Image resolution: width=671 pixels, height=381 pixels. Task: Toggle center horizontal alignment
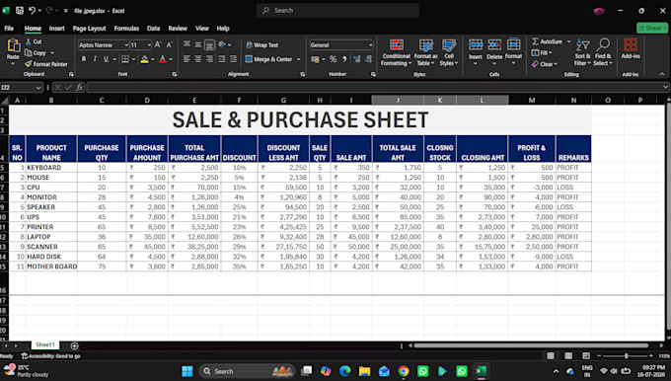pos(198,59)
